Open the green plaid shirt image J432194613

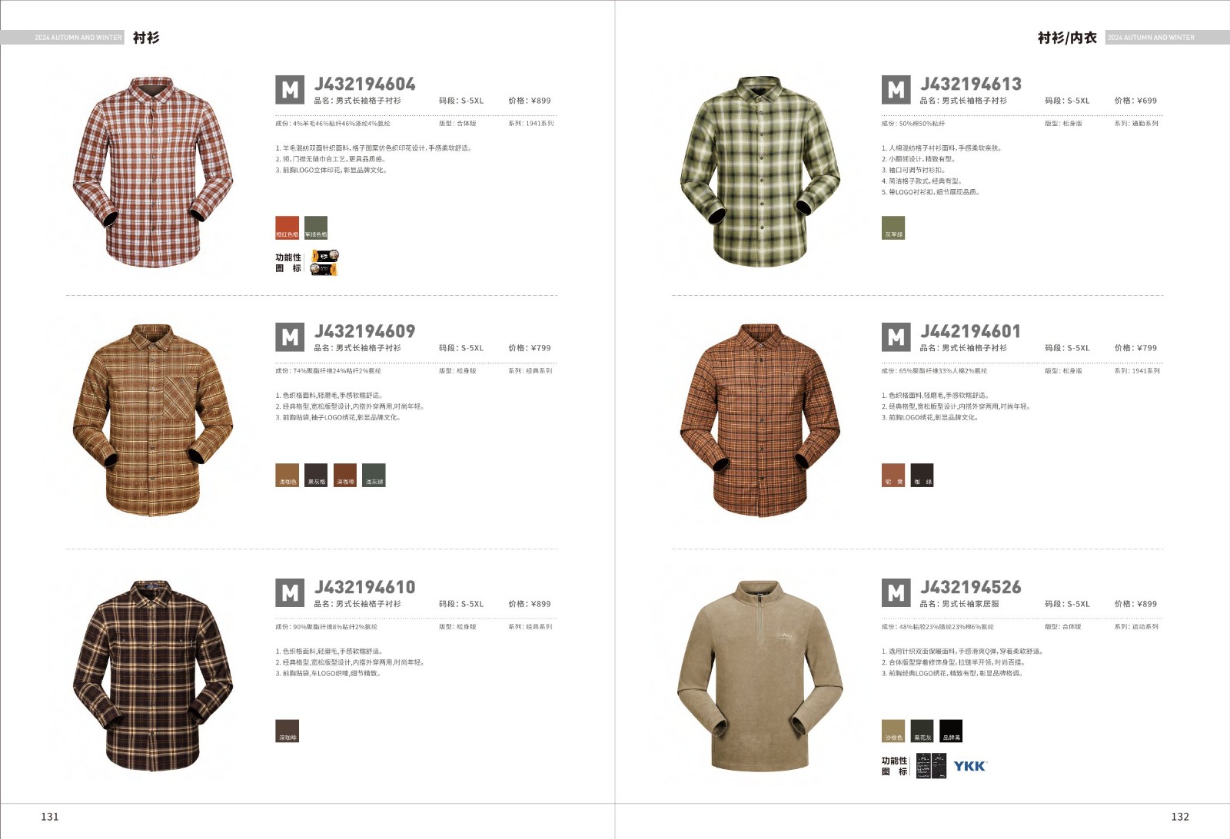[760, 171]
